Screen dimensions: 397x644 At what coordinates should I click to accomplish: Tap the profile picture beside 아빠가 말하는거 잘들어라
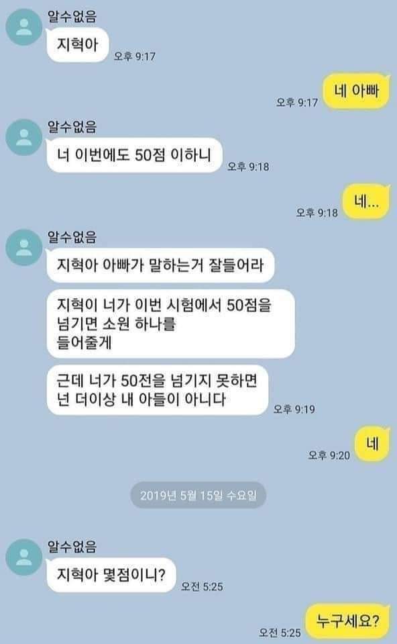coord(23,247)
